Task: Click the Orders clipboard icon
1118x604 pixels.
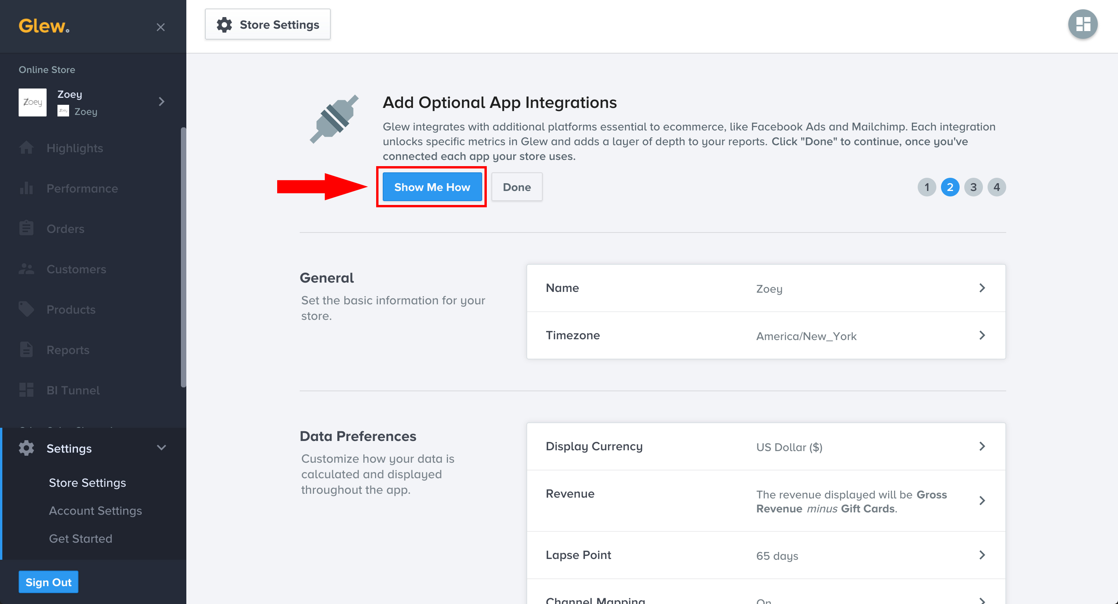Action: (x=26, y=228)
